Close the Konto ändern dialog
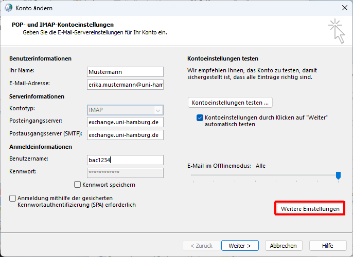Viewport: 353px width, 257px height. pyautogui.click(x=344, y=8)
